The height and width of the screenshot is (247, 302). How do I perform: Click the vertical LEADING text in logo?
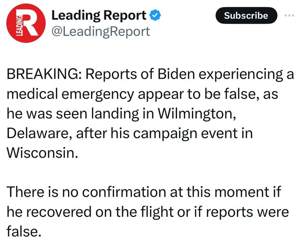19,25
